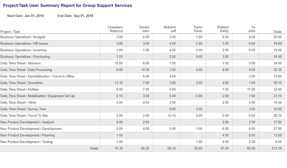Select the New Product Development / Testing label
Viewport: 287px width, 168px height.
[27, 142]
